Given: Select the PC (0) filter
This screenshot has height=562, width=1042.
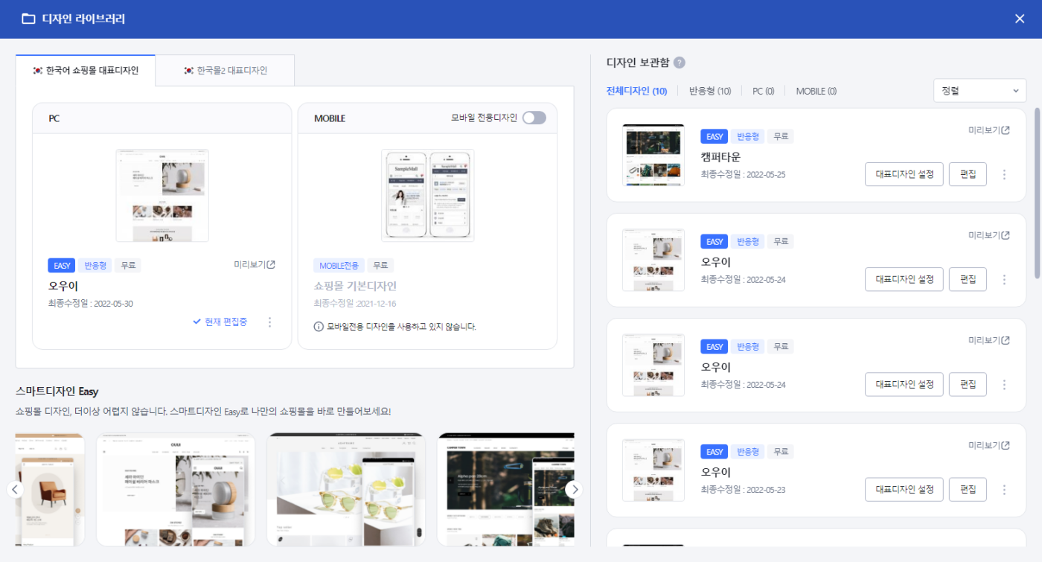Looking at the screenshot, I should 763,91.
